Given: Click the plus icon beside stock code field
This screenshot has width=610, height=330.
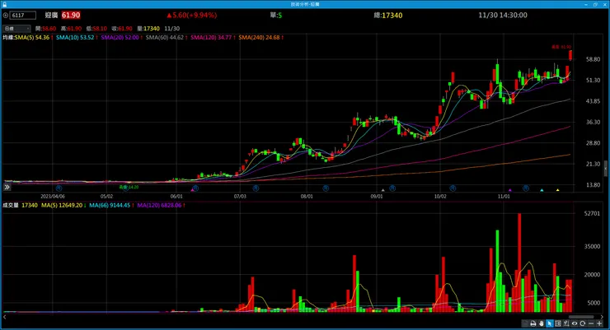Looking at the screenshot, I should point(6,15).
